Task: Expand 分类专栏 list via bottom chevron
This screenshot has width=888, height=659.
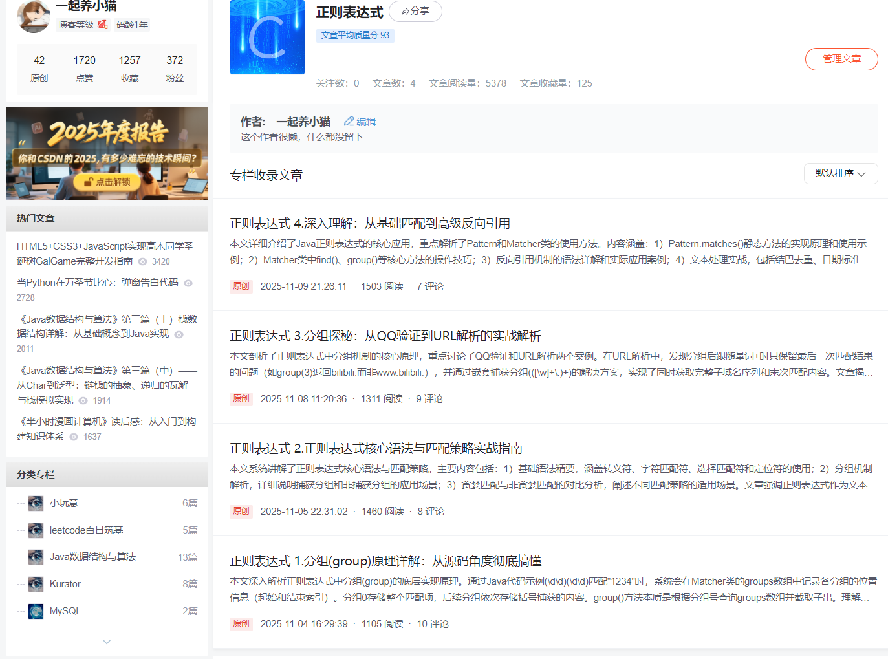Action: [107, 642]
